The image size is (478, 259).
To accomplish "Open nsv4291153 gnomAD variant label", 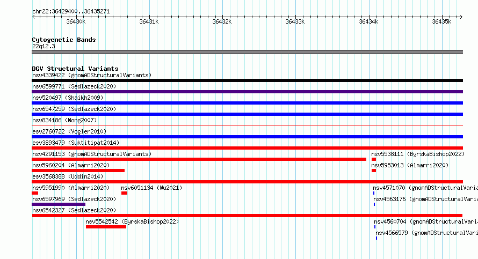I will click(92, 154).
